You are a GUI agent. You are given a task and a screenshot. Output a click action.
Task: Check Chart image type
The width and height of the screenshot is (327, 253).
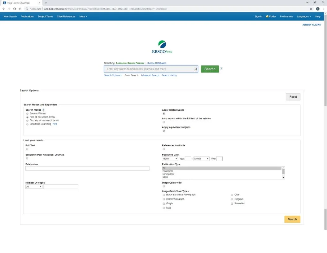232,195
